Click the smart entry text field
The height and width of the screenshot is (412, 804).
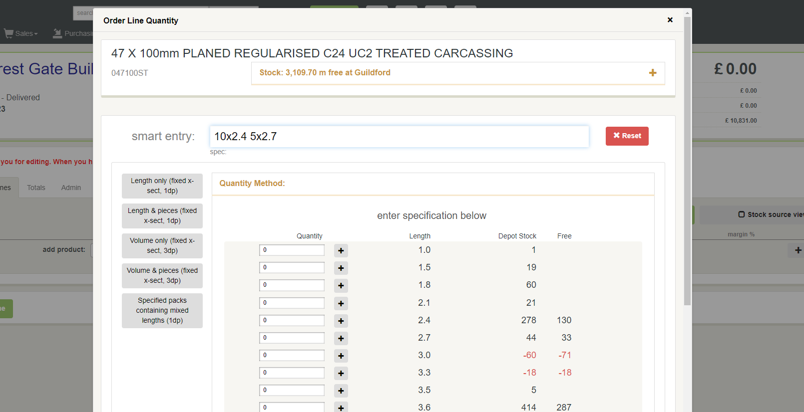point(399,137)
